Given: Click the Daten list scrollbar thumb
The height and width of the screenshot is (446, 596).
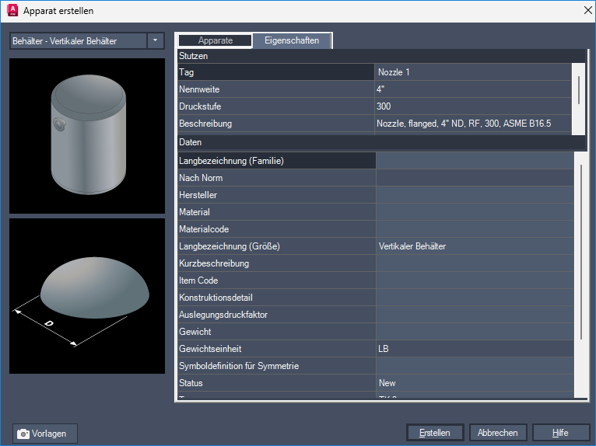Looking at the screenshot, I should pos(580,252).
